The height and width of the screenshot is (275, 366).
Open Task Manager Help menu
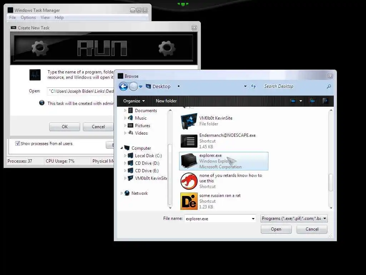[59, 18]
